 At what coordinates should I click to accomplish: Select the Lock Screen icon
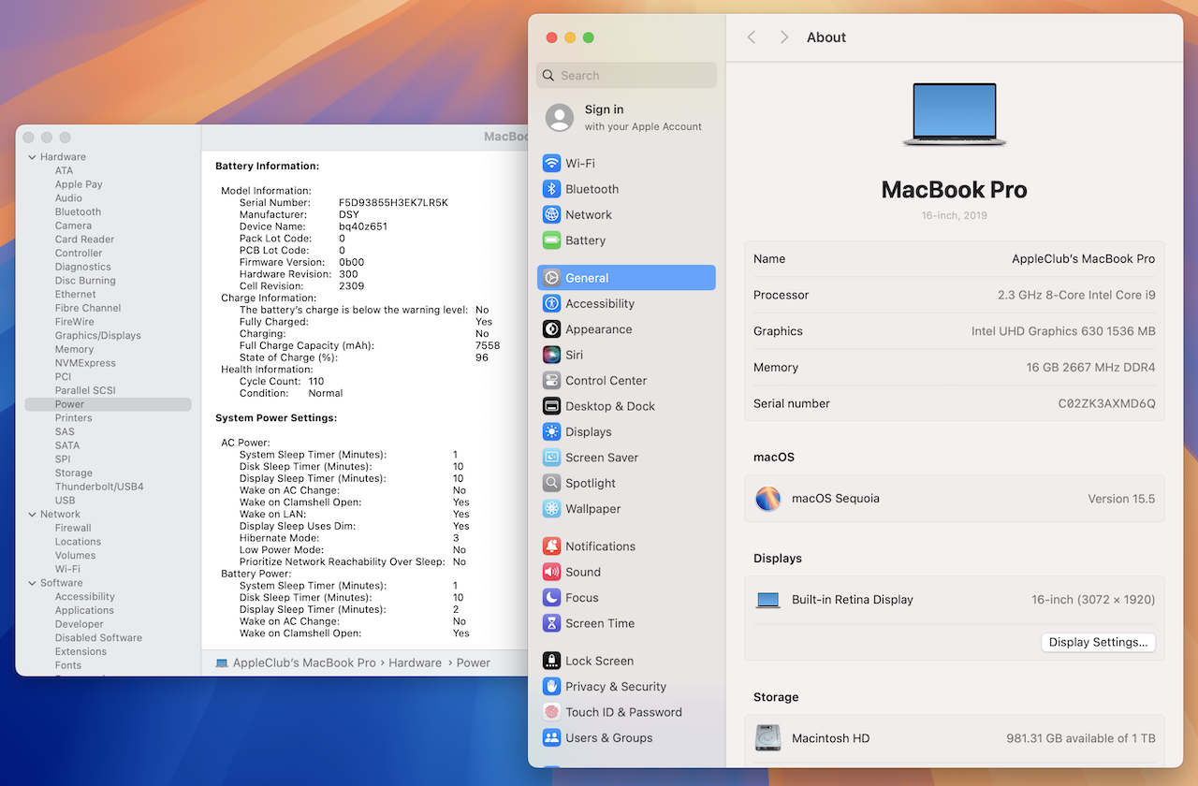coord(551,661)
